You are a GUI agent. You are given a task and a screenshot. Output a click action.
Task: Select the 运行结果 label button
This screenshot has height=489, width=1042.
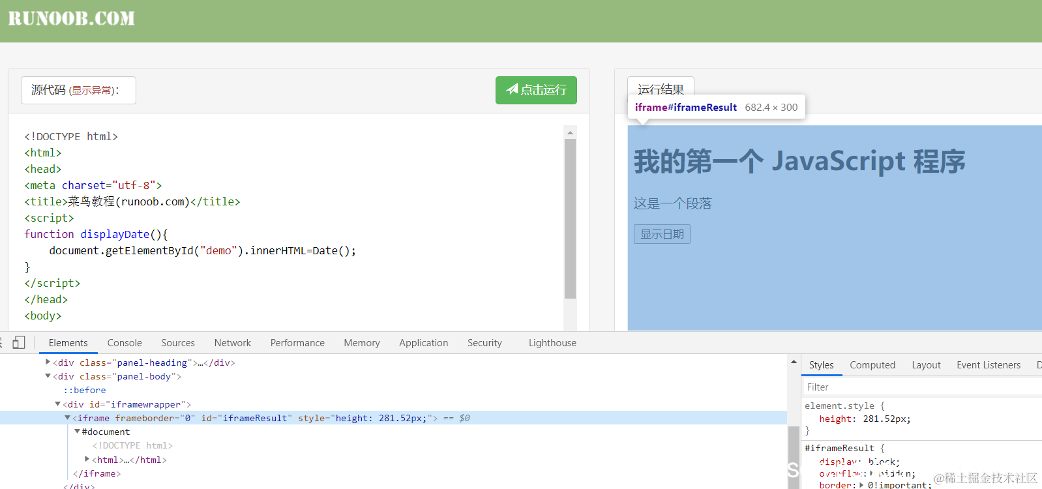point(661,88)
